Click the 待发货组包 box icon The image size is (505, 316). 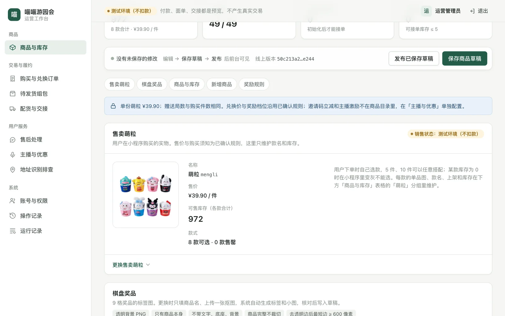(x=13, y=94)
